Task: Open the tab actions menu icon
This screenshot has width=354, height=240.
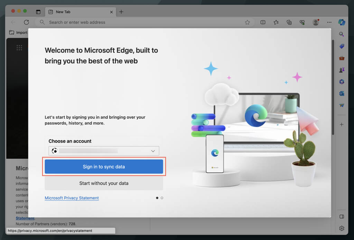Action: point(38,12)
